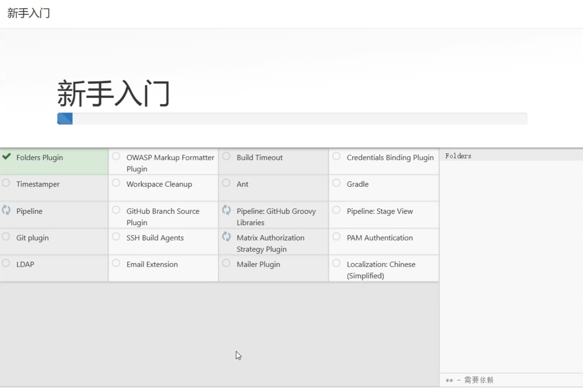Select the SSH Build Agents label
The image size is (583, 391).
(x=155, y=238)
